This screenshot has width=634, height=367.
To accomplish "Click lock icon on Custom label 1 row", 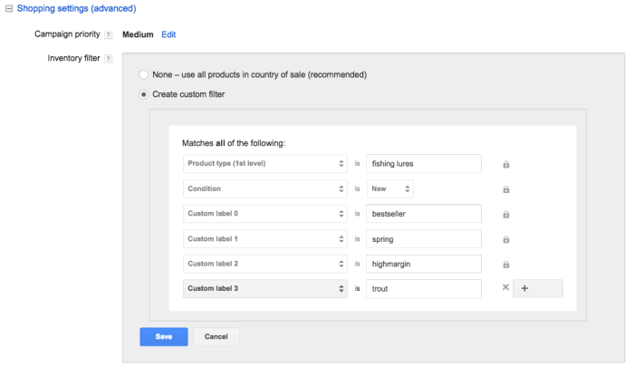I will pyautogui.click(x=505, y=239).
